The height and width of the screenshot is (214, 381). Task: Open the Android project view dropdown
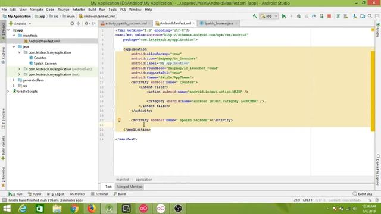(20, 24)
